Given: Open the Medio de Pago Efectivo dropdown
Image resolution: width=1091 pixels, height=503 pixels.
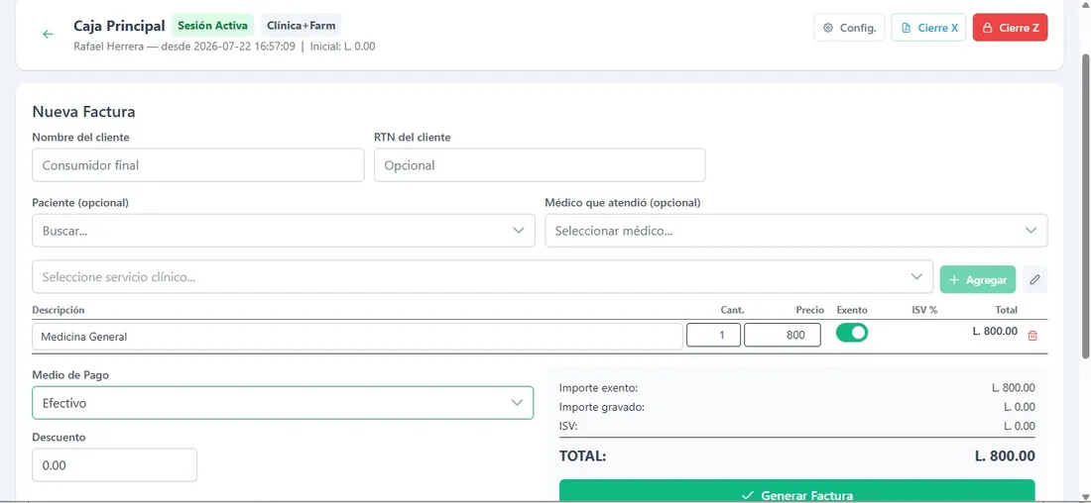Looking at the screenshot, I should click(x=283, y=403).
